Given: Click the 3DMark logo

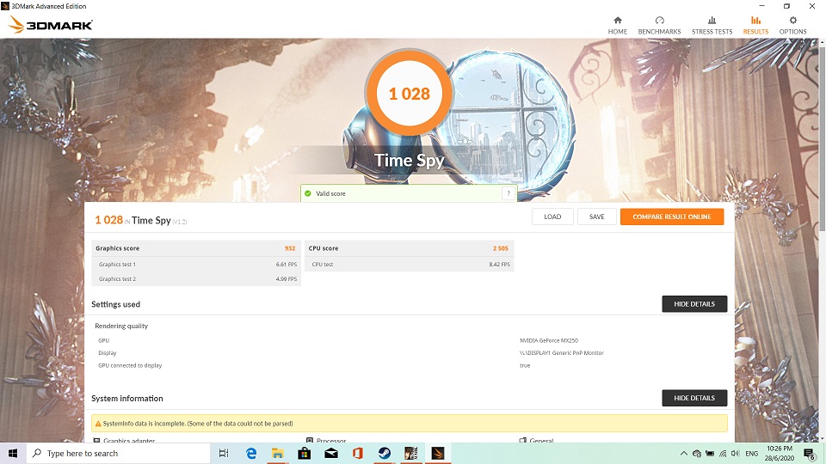Looking at the screenshot, I should point(51,25).
